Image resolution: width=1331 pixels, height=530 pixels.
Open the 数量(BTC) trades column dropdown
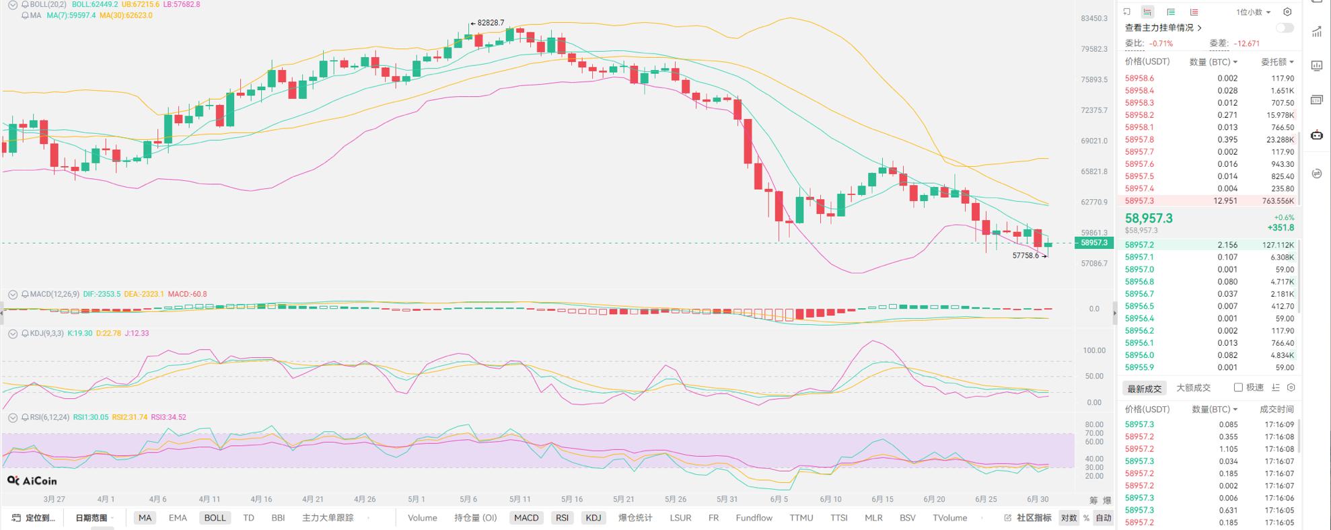click(x=1215, y=410)
